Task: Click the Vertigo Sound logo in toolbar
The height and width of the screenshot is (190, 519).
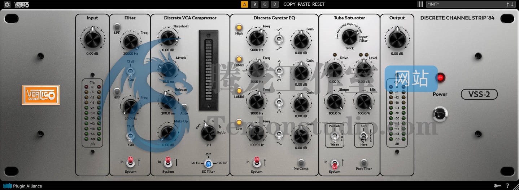Action: 22,4
